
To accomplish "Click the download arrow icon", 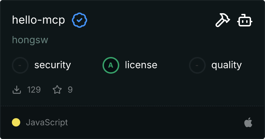I will pos(16,90).
